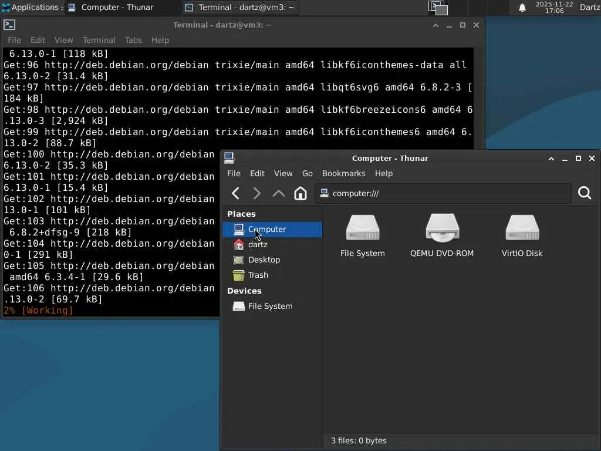Click the computer icon in Thunar title bar
Image resolution: width=601 pixels, height=451 pixels.
pos(229,157)
